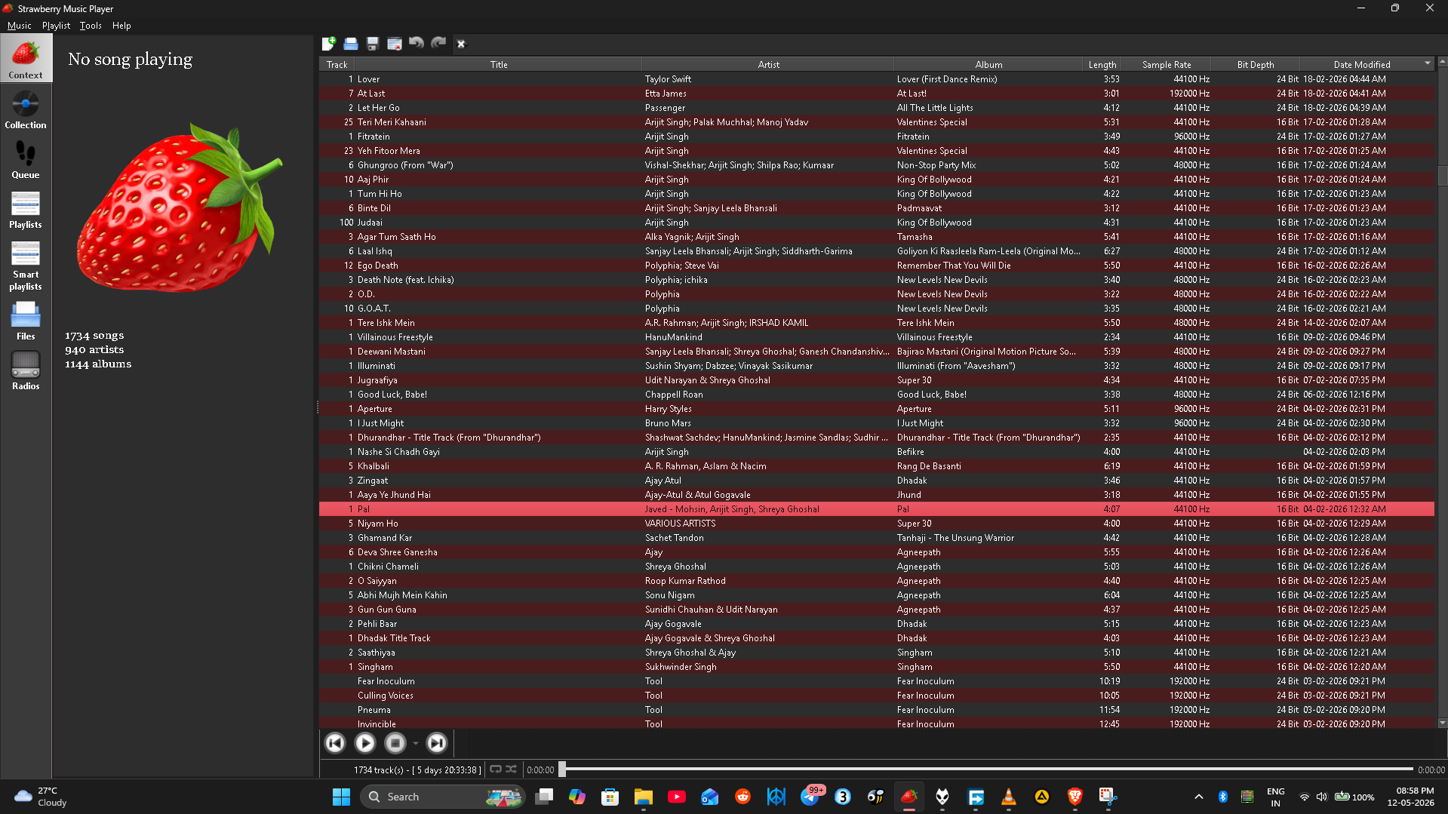Select the highlighted 'Pal' track row

(877, 509)
